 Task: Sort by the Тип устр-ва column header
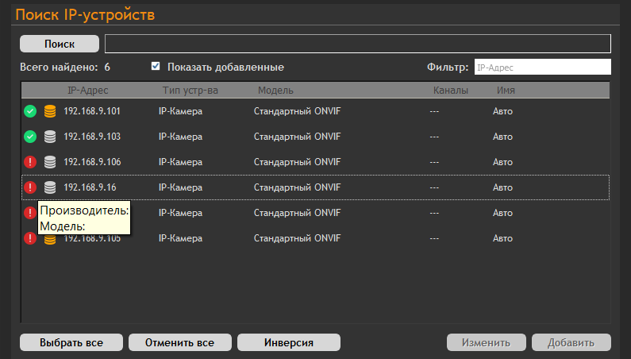[x=190, y=91]
